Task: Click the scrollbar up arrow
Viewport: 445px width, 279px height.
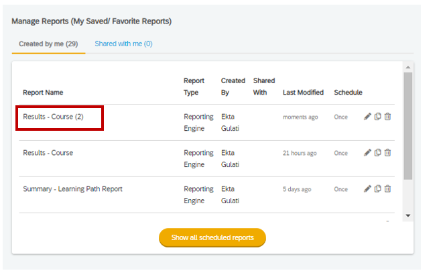Action: point(408,67)
